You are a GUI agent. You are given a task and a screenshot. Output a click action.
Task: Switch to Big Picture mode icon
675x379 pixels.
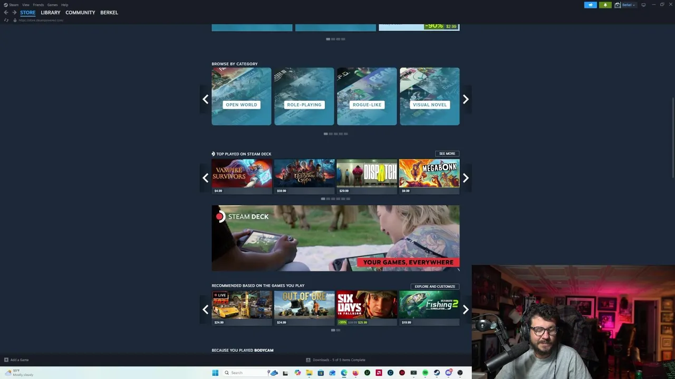(643, 5)
